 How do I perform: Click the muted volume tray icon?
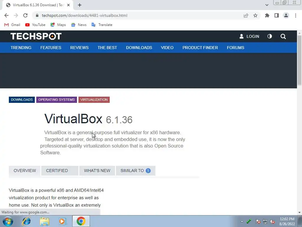pyautogui.click(x=272, y=222)
